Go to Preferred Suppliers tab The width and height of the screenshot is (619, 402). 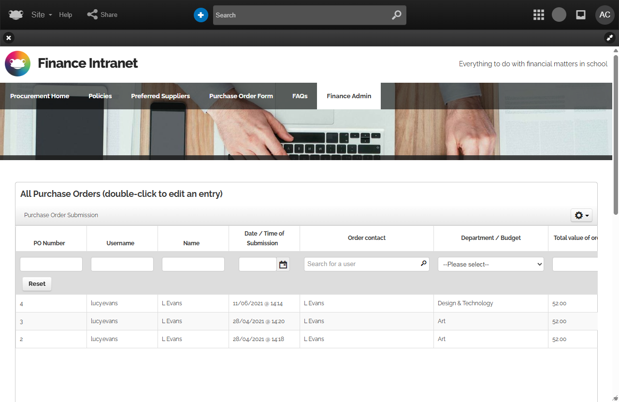tap(160, 96)
